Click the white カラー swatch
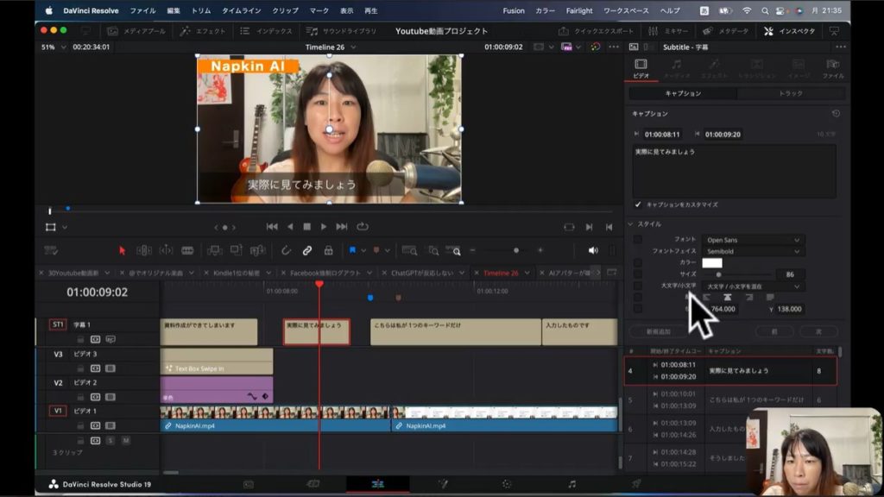 click(x=711, y=263)
